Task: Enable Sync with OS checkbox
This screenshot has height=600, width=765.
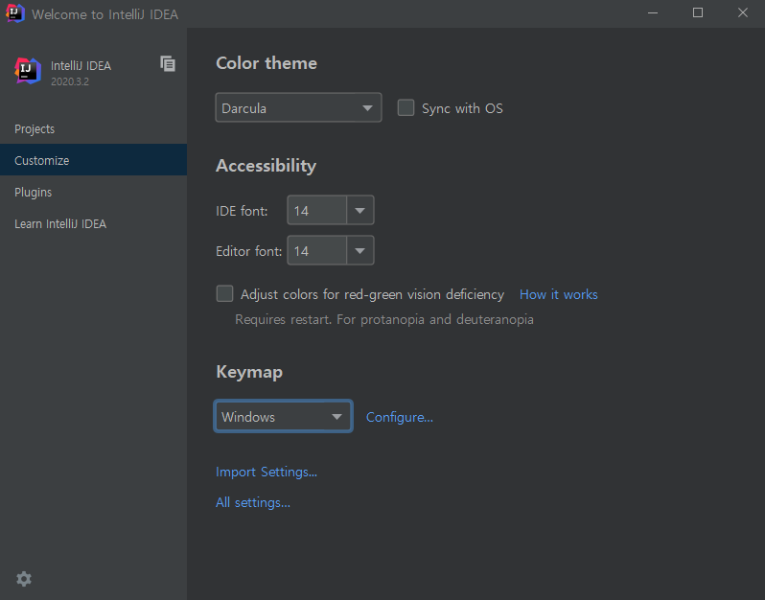Action: point(406,107)
